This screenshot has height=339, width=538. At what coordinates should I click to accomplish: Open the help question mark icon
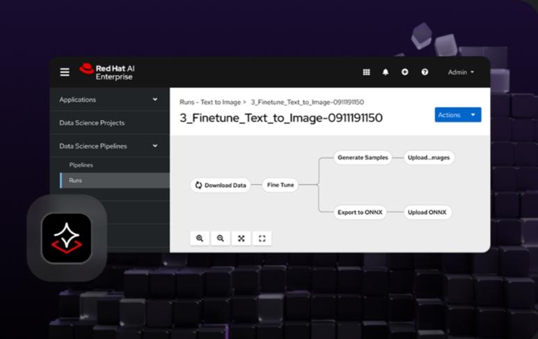pyautogui.click(x=424, y=72)
